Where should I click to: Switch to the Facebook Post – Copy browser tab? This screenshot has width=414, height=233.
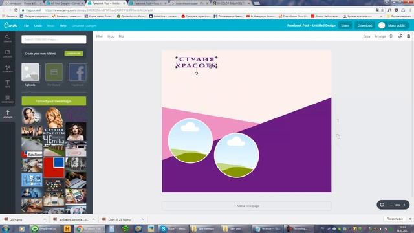[148, 3]
